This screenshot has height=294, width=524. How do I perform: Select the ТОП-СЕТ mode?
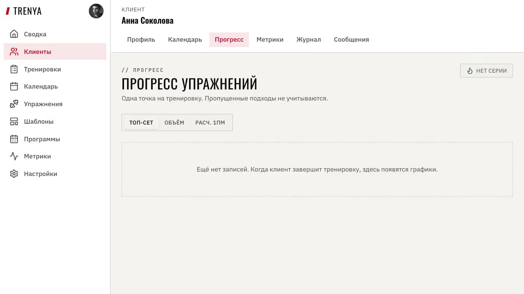pos(141,122)
